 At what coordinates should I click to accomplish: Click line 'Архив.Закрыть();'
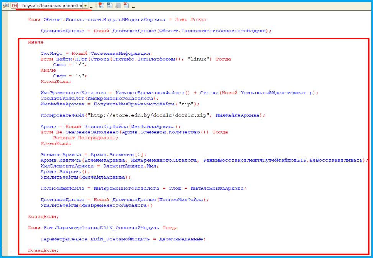(x=65, y=172)
